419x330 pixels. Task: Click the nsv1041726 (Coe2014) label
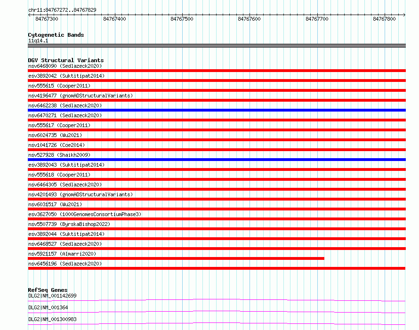56,145
